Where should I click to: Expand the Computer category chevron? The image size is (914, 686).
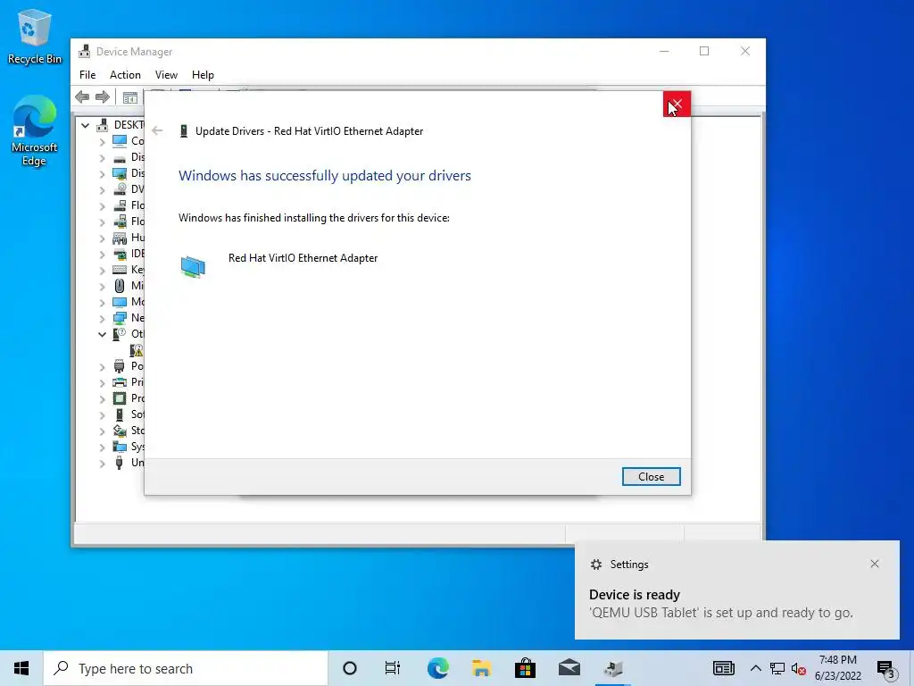[102, 141]
